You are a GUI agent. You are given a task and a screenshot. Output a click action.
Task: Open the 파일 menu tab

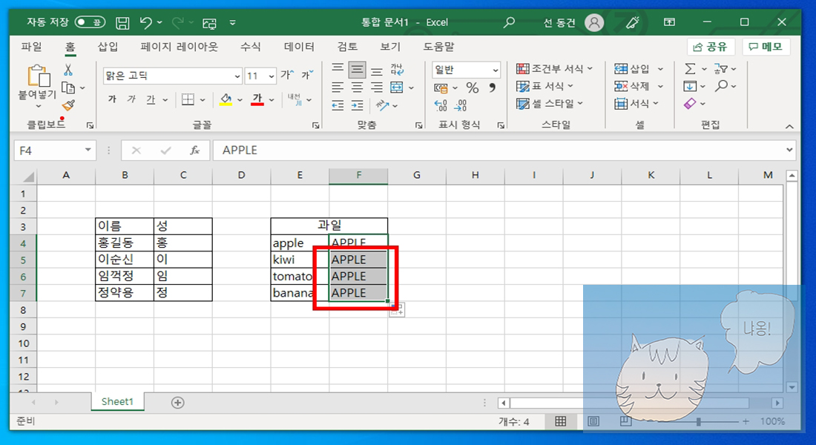tap(31, 46)
